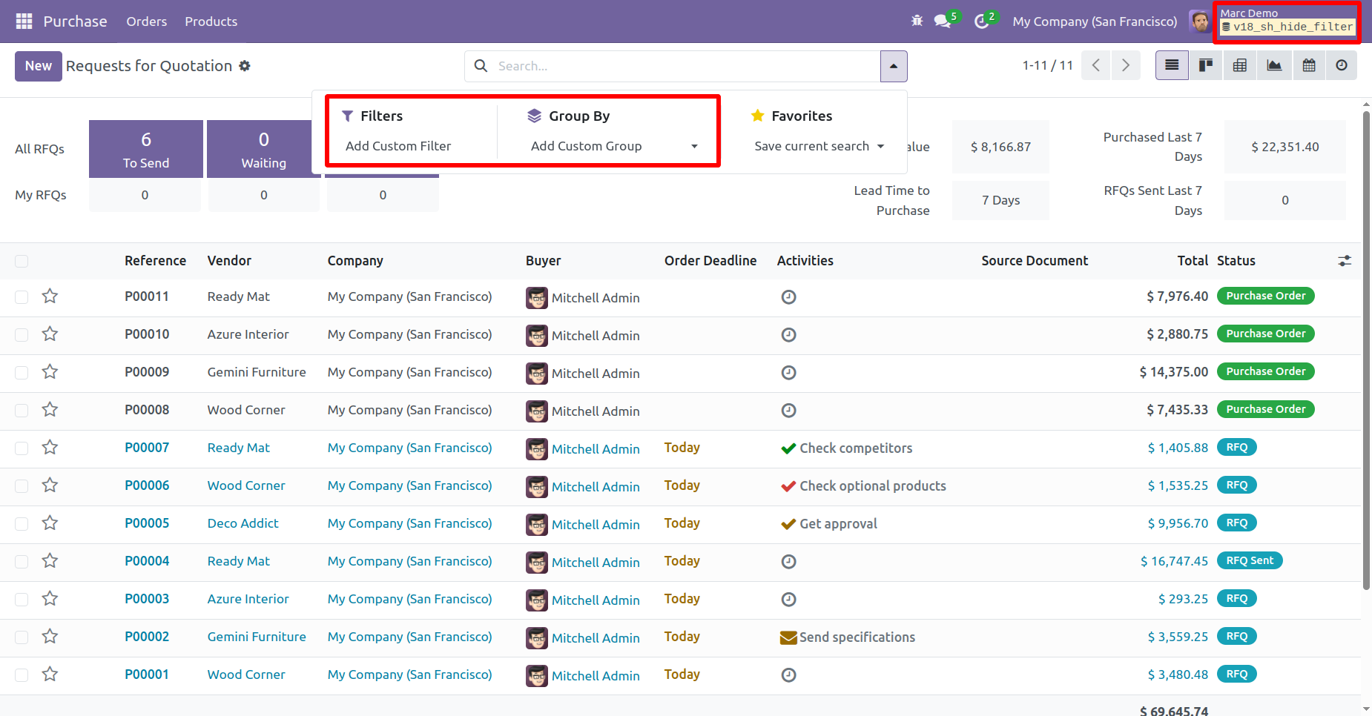Screen dimensions: 1372x716
Task: Click the vertical scrollbar
Action: [1366, 350]
